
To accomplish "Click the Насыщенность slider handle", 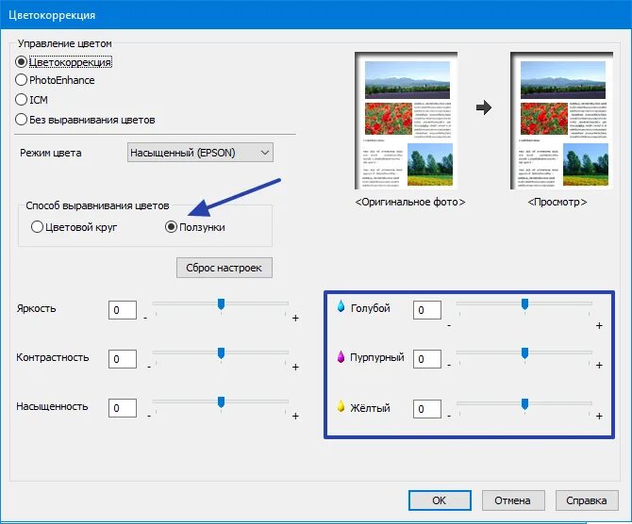I will (221, 402).
